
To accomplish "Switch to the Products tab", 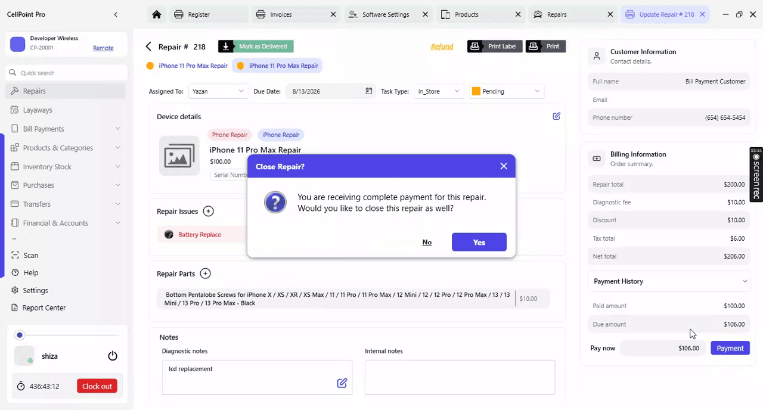I will (x=482, y=14).
